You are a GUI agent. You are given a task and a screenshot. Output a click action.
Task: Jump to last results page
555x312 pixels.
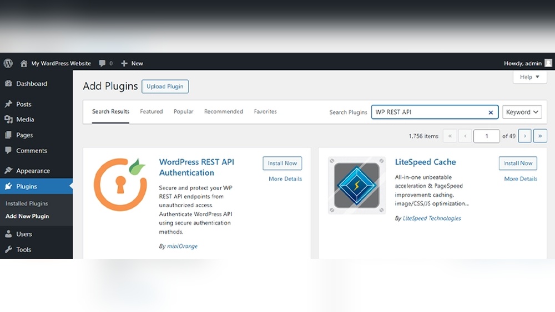[540, 136]
